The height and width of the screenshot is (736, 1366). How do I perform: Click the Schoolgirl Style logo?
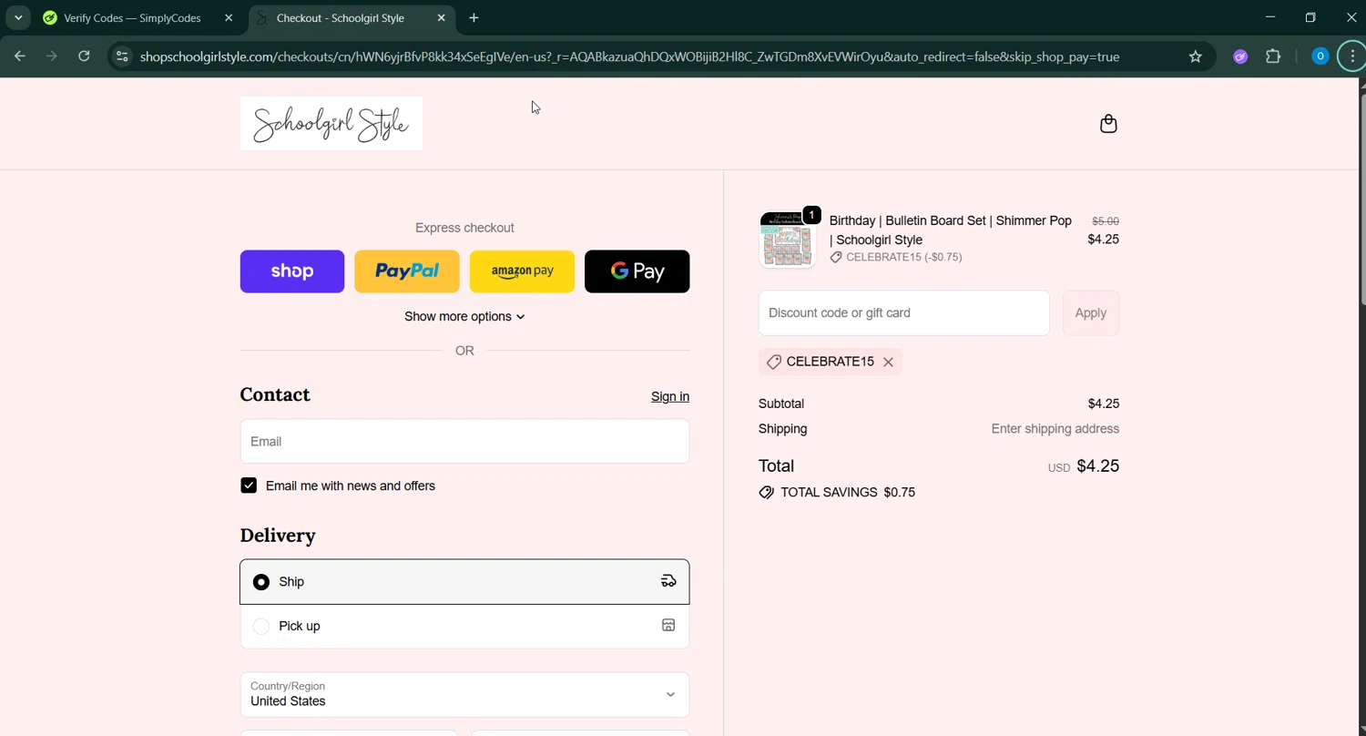(x=331, y=123)
